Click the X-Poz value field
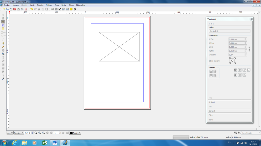Image resolution: width=261 pixels, height=146 pixels. click(236, 39)
